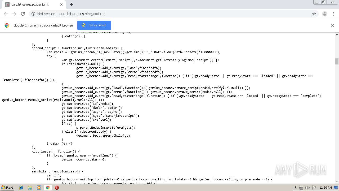Click the vertical scrollbar thumb

click(337, 61)
